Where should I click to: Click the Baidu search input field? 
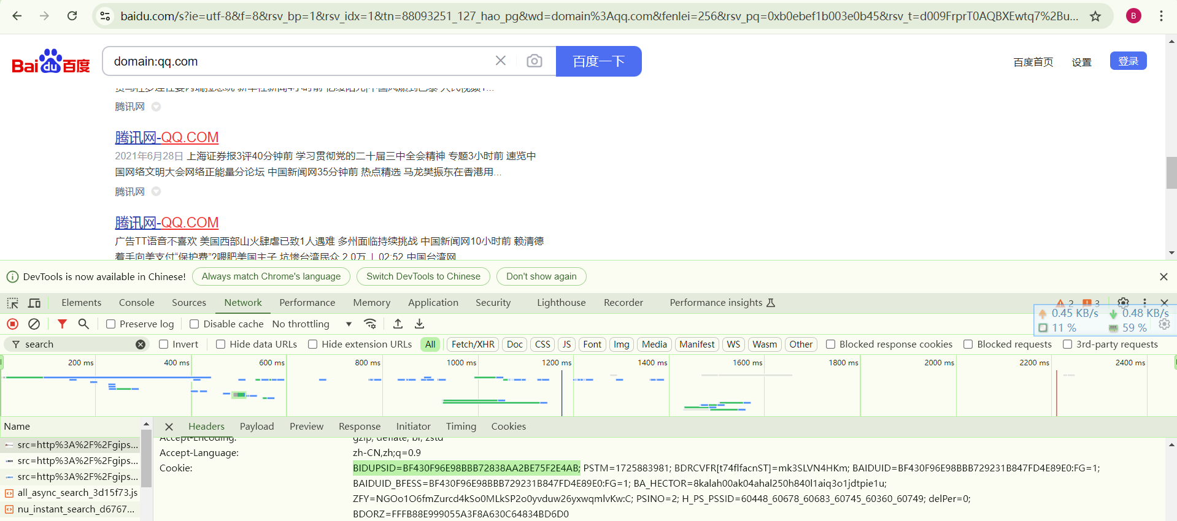pyautogui.click(x=301, y=61)
